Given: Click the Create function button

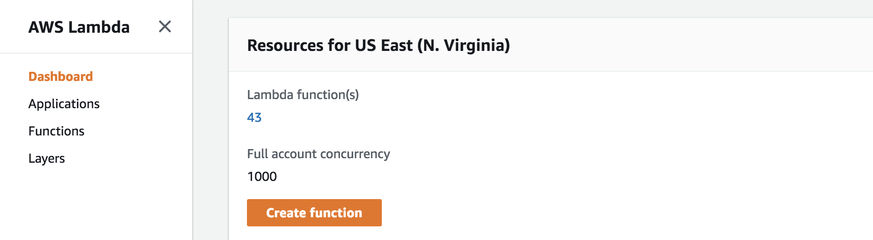Looking at the screenshot, I should [x=314, y=213].
